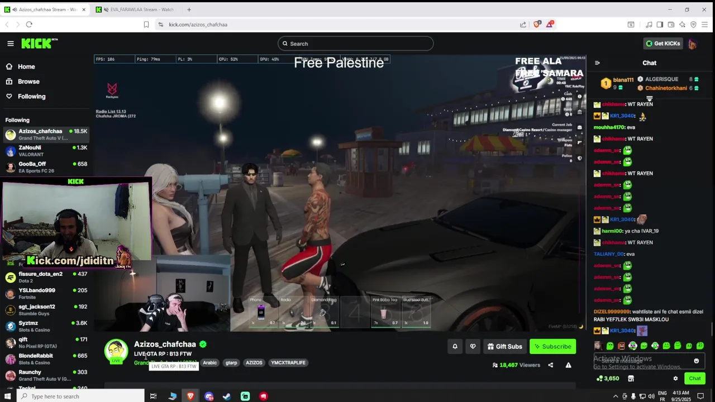Reload the page
The width and height of the screenshot is (715, 402).
[x=29, y=25]
